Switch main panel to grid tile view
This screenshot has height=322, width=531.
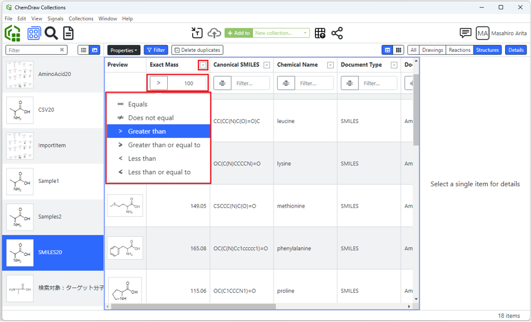click(x=398, y=50)
